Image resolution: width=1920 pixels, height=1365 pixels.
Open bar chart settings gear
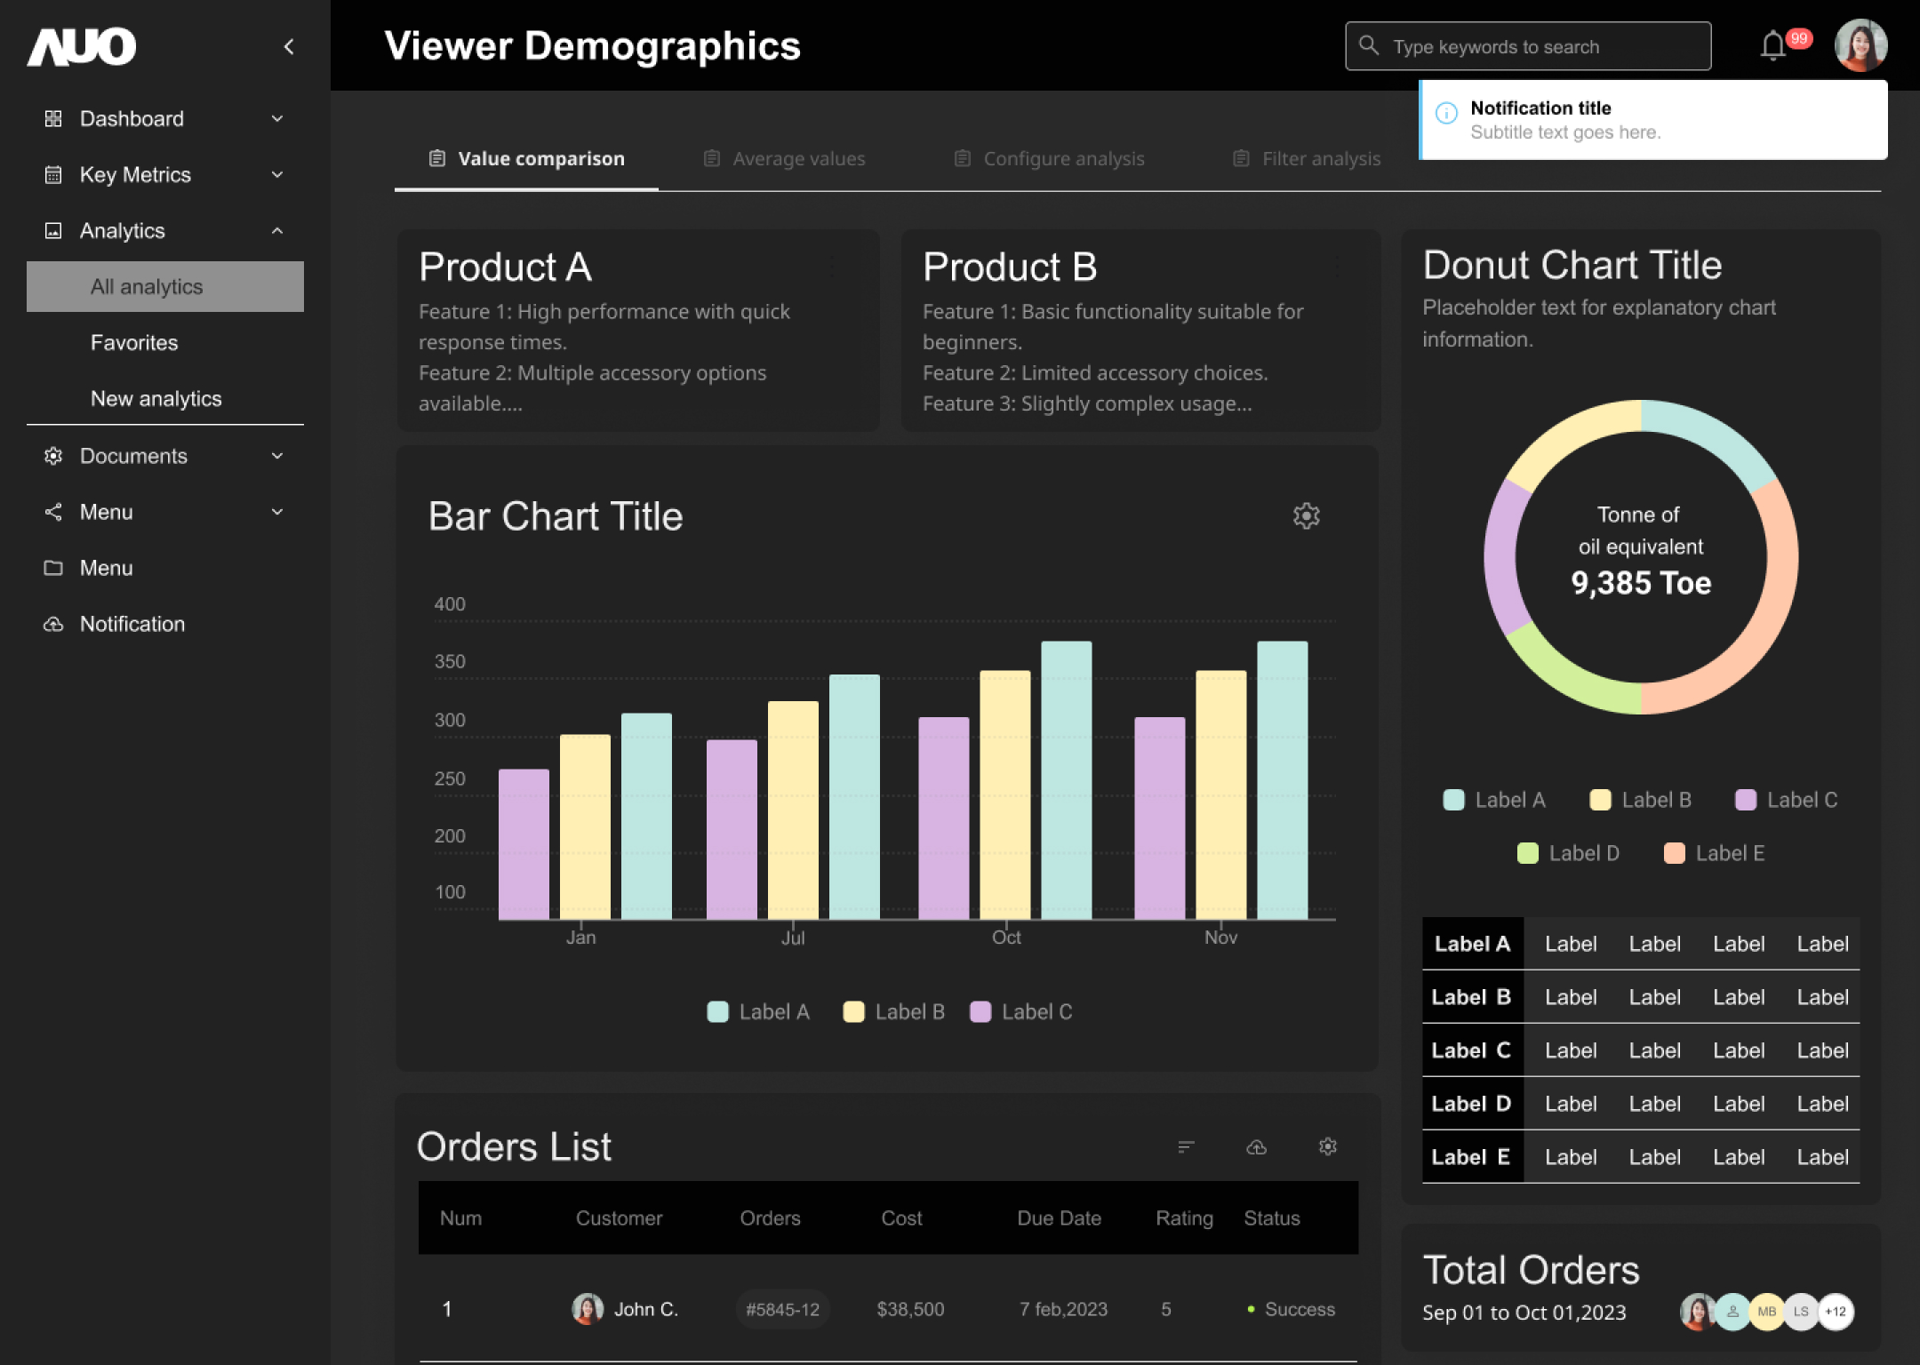(1306, 515)
